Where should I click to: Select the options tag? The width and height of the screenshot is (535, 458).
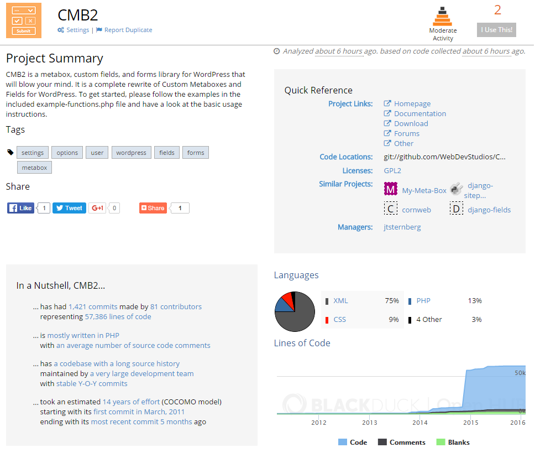coord(67,153)
